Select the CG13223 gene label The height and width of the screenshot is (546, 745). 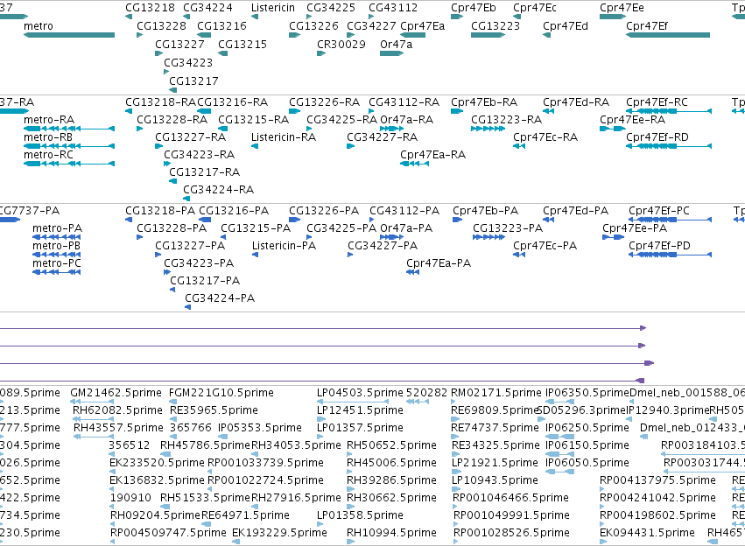[x=495, y=26]
